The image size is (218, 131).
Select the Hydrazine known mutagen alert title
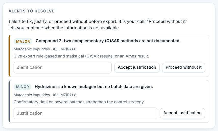(x=94, y=87)
